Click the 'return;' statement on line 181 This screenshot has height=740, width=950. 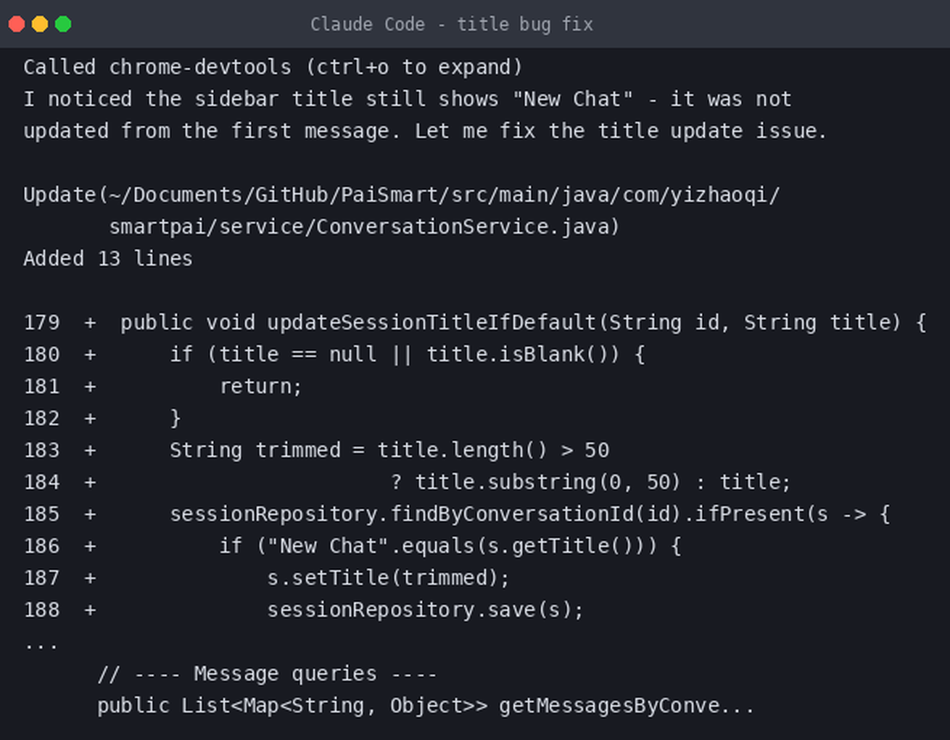pos(260,386)
